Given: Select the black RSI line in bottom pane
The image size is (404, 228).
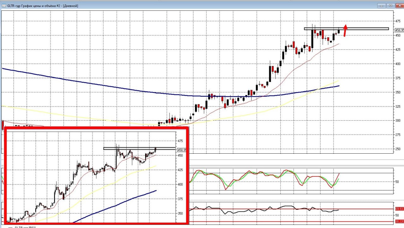Looking at the screenshot, I should 240,212.
